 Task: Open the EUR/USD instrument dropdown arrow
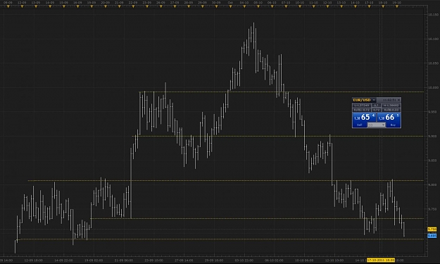(x=374, y=100)
